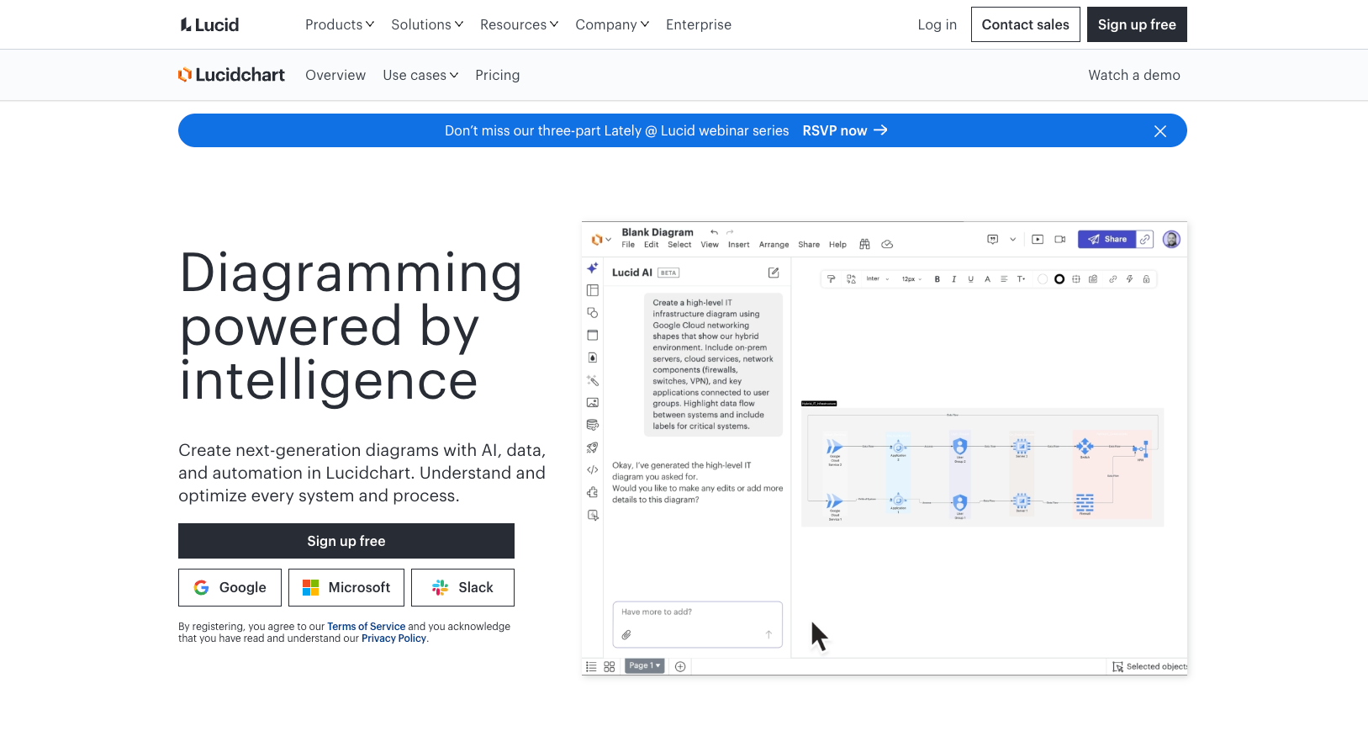Screen dimensions: 1368x747
Task: Open the shapes library icon
Action: [592, 313]
